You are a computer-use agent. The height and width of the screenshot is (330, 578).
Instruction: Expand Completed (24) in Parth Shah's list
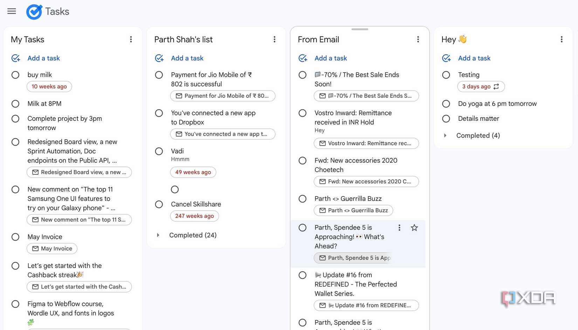[x=158, y=235]
